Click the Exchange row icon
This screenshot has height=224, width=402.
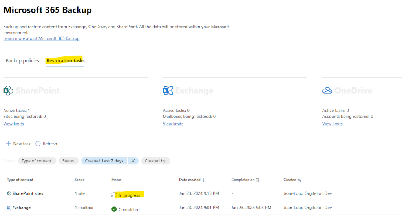point(9,208)
